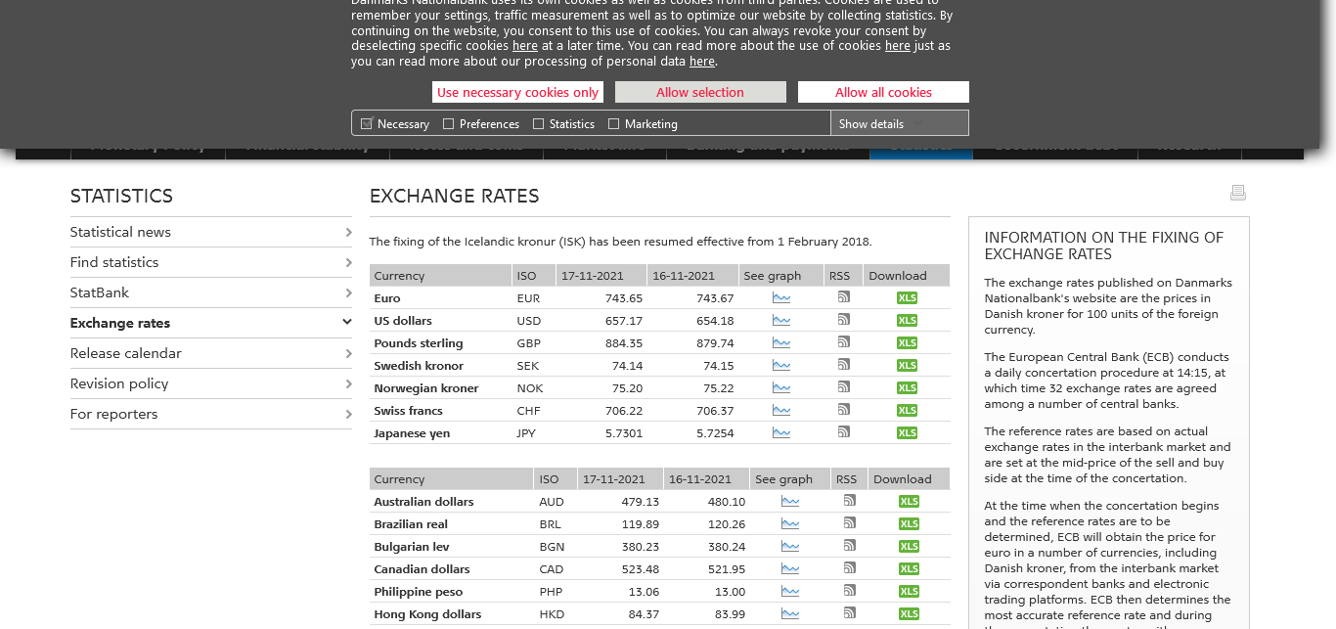This screenshot has height=629, width=1336.
Task: Open the Euro exchange rate graph
Action: click(x=780, y=298)
